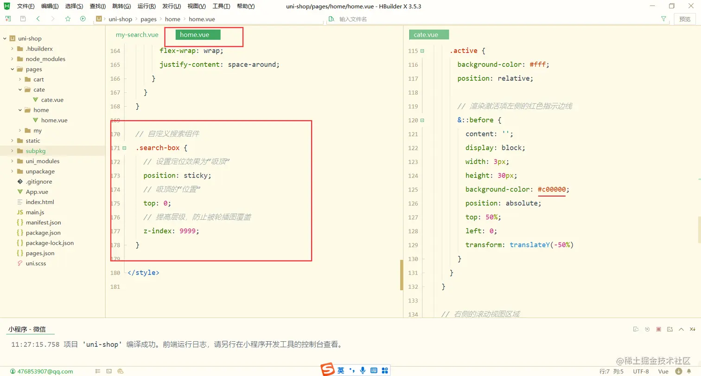Click the pages breadcrumb segment
Image resolution: width=701 pixels, height=376 pixels.
click(x=148, y=19)
